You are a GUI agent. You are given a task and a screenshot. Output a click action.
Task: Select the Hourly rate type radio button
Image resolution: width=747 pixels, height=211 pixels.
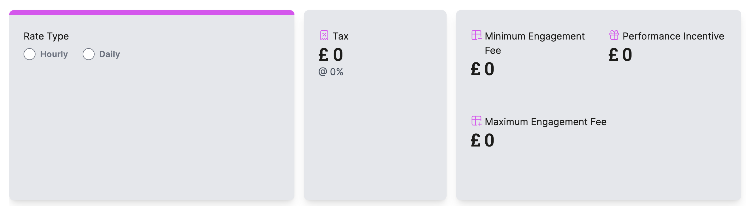(30, 54)
